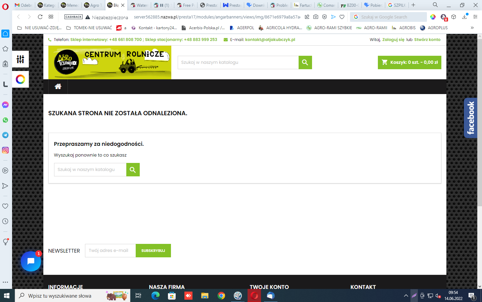
Task: Click the Google Search box in the toolbar
Action: pyautogui.click(x=388, y=17)
